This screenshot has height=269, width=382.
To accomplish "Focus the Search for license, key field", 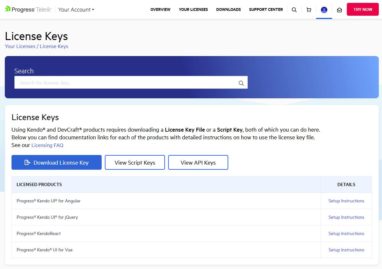I will [131, 83].
